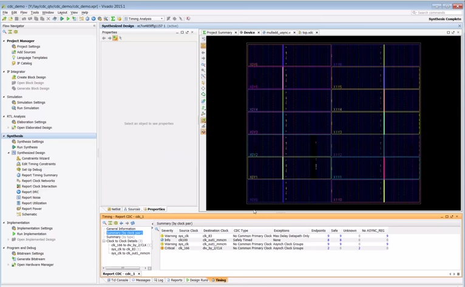Image resolution: width=465 pixels, height=287 pixels.
Task: Switch to Netlist tab
Action: (x=114, y=209)
